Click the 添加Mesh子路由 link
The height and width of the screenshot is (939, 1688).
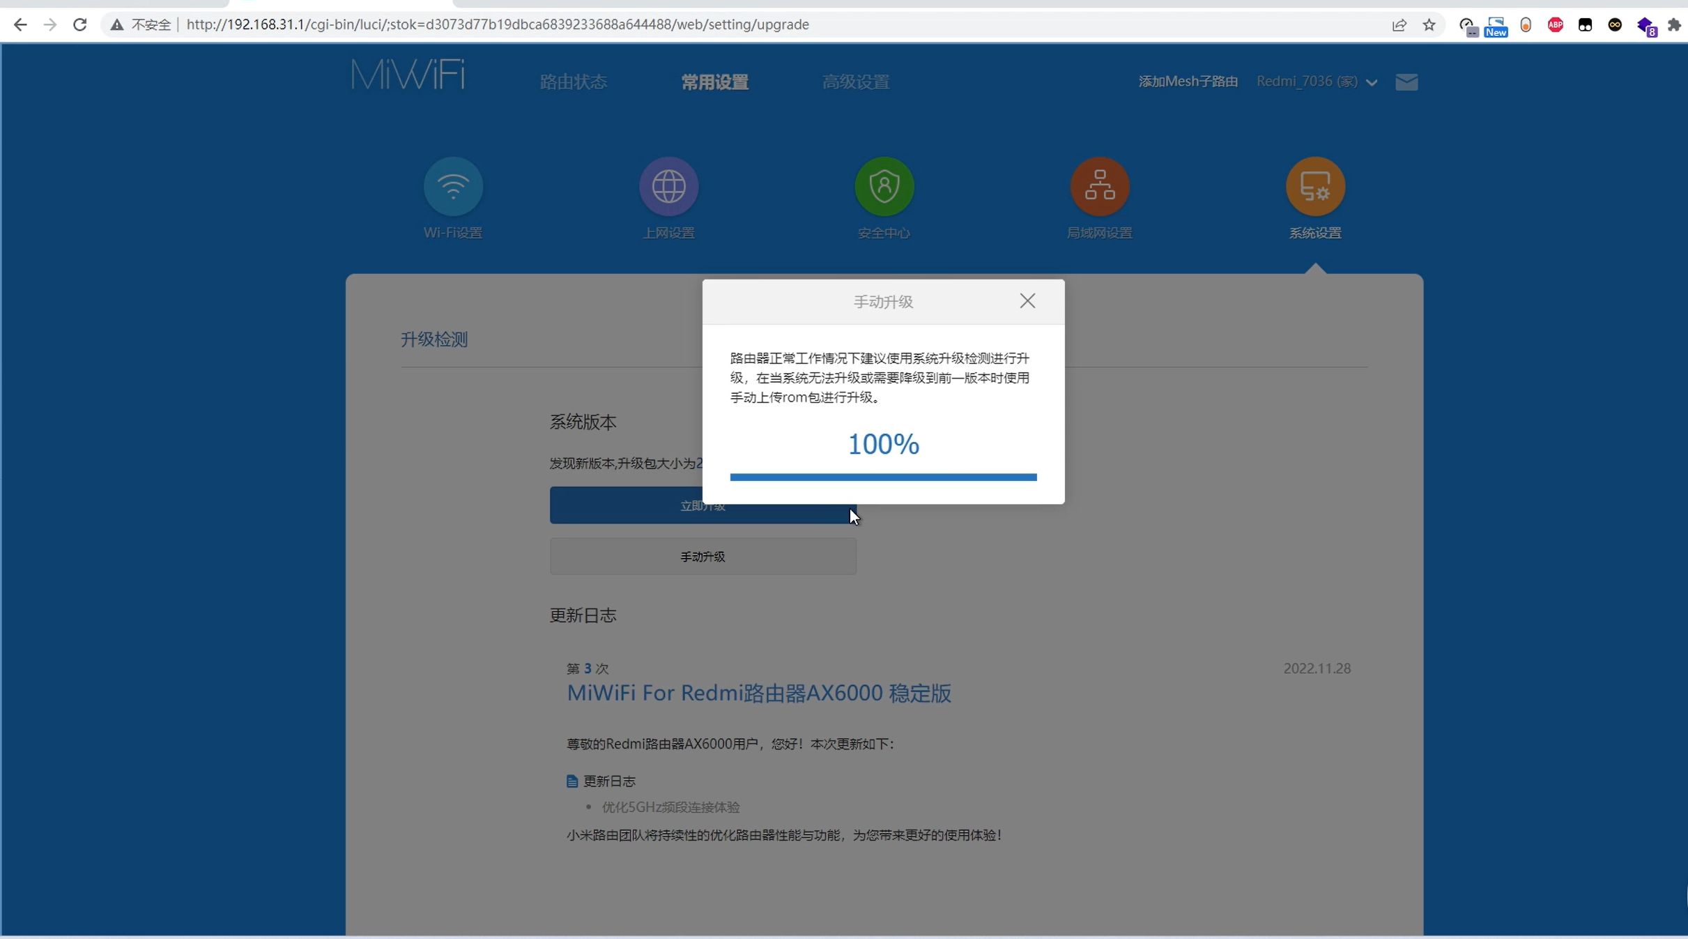(1188, 81)
